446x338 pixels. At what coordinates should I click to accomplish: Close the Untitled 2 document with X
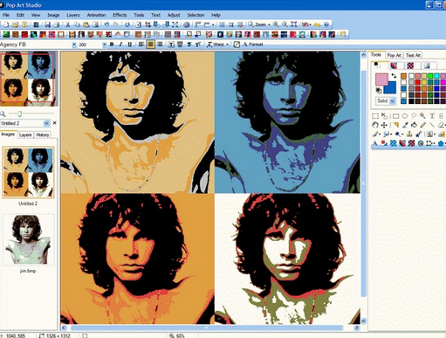click(x=54, y=123)
